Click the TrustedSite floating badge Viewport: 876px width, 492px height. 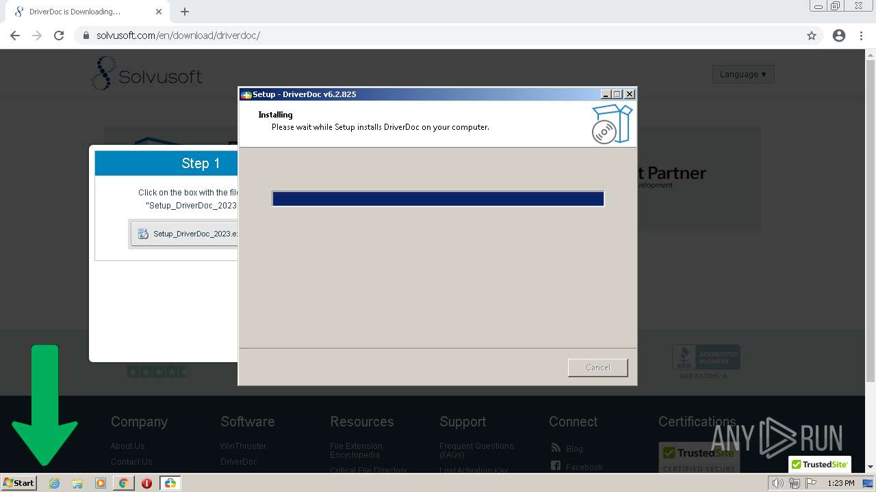(820, 465)
